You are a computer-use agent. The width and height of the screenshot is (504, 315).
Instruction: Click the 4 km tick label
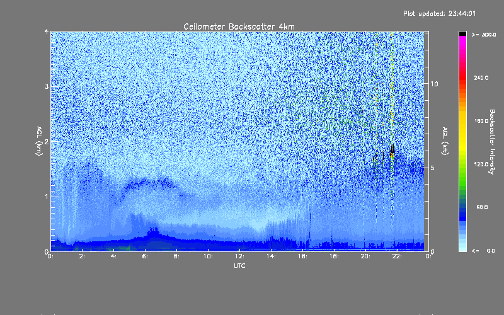(x=47, y=31)
